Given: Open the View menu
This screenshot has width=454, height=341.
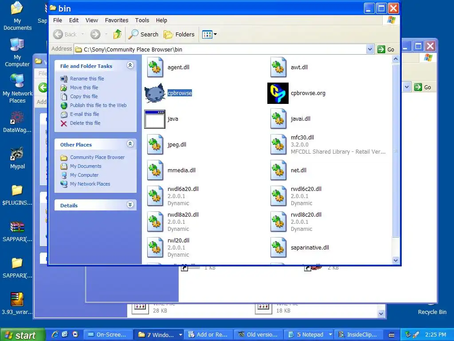Looking at the screenshot, I should point(91,20).
